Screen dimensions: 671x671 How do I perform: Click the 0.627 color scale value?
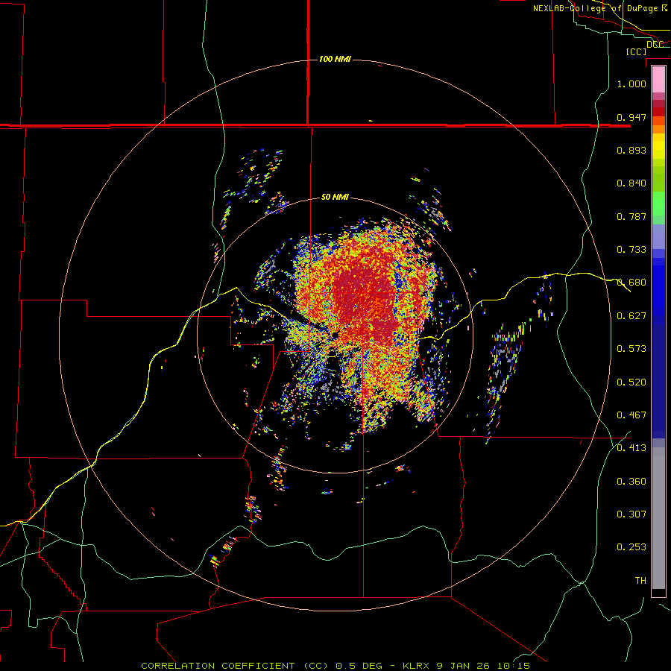(631, 316)
